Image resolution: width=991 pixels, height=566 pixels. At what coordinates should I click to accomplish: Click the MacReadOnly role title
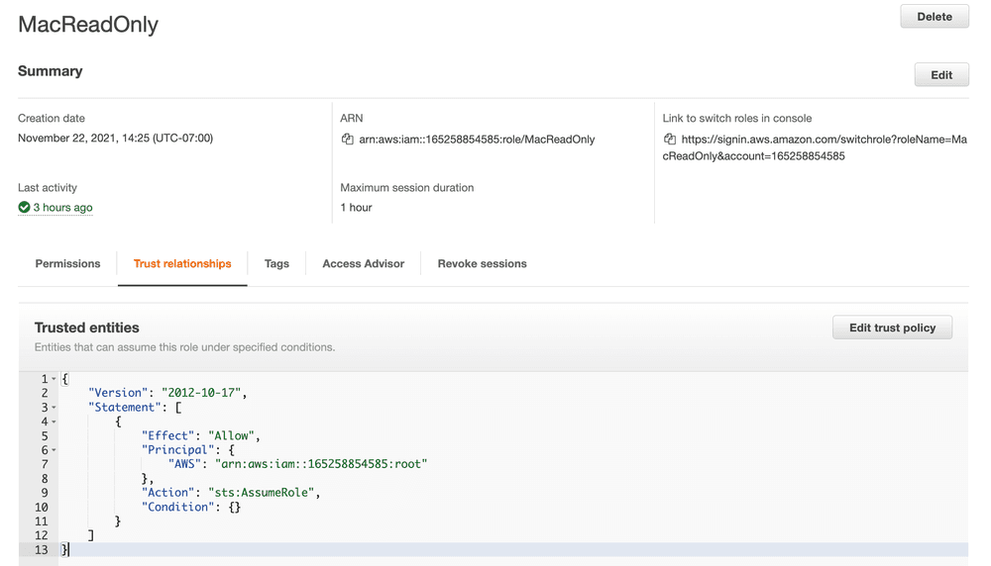pos(88,25)
